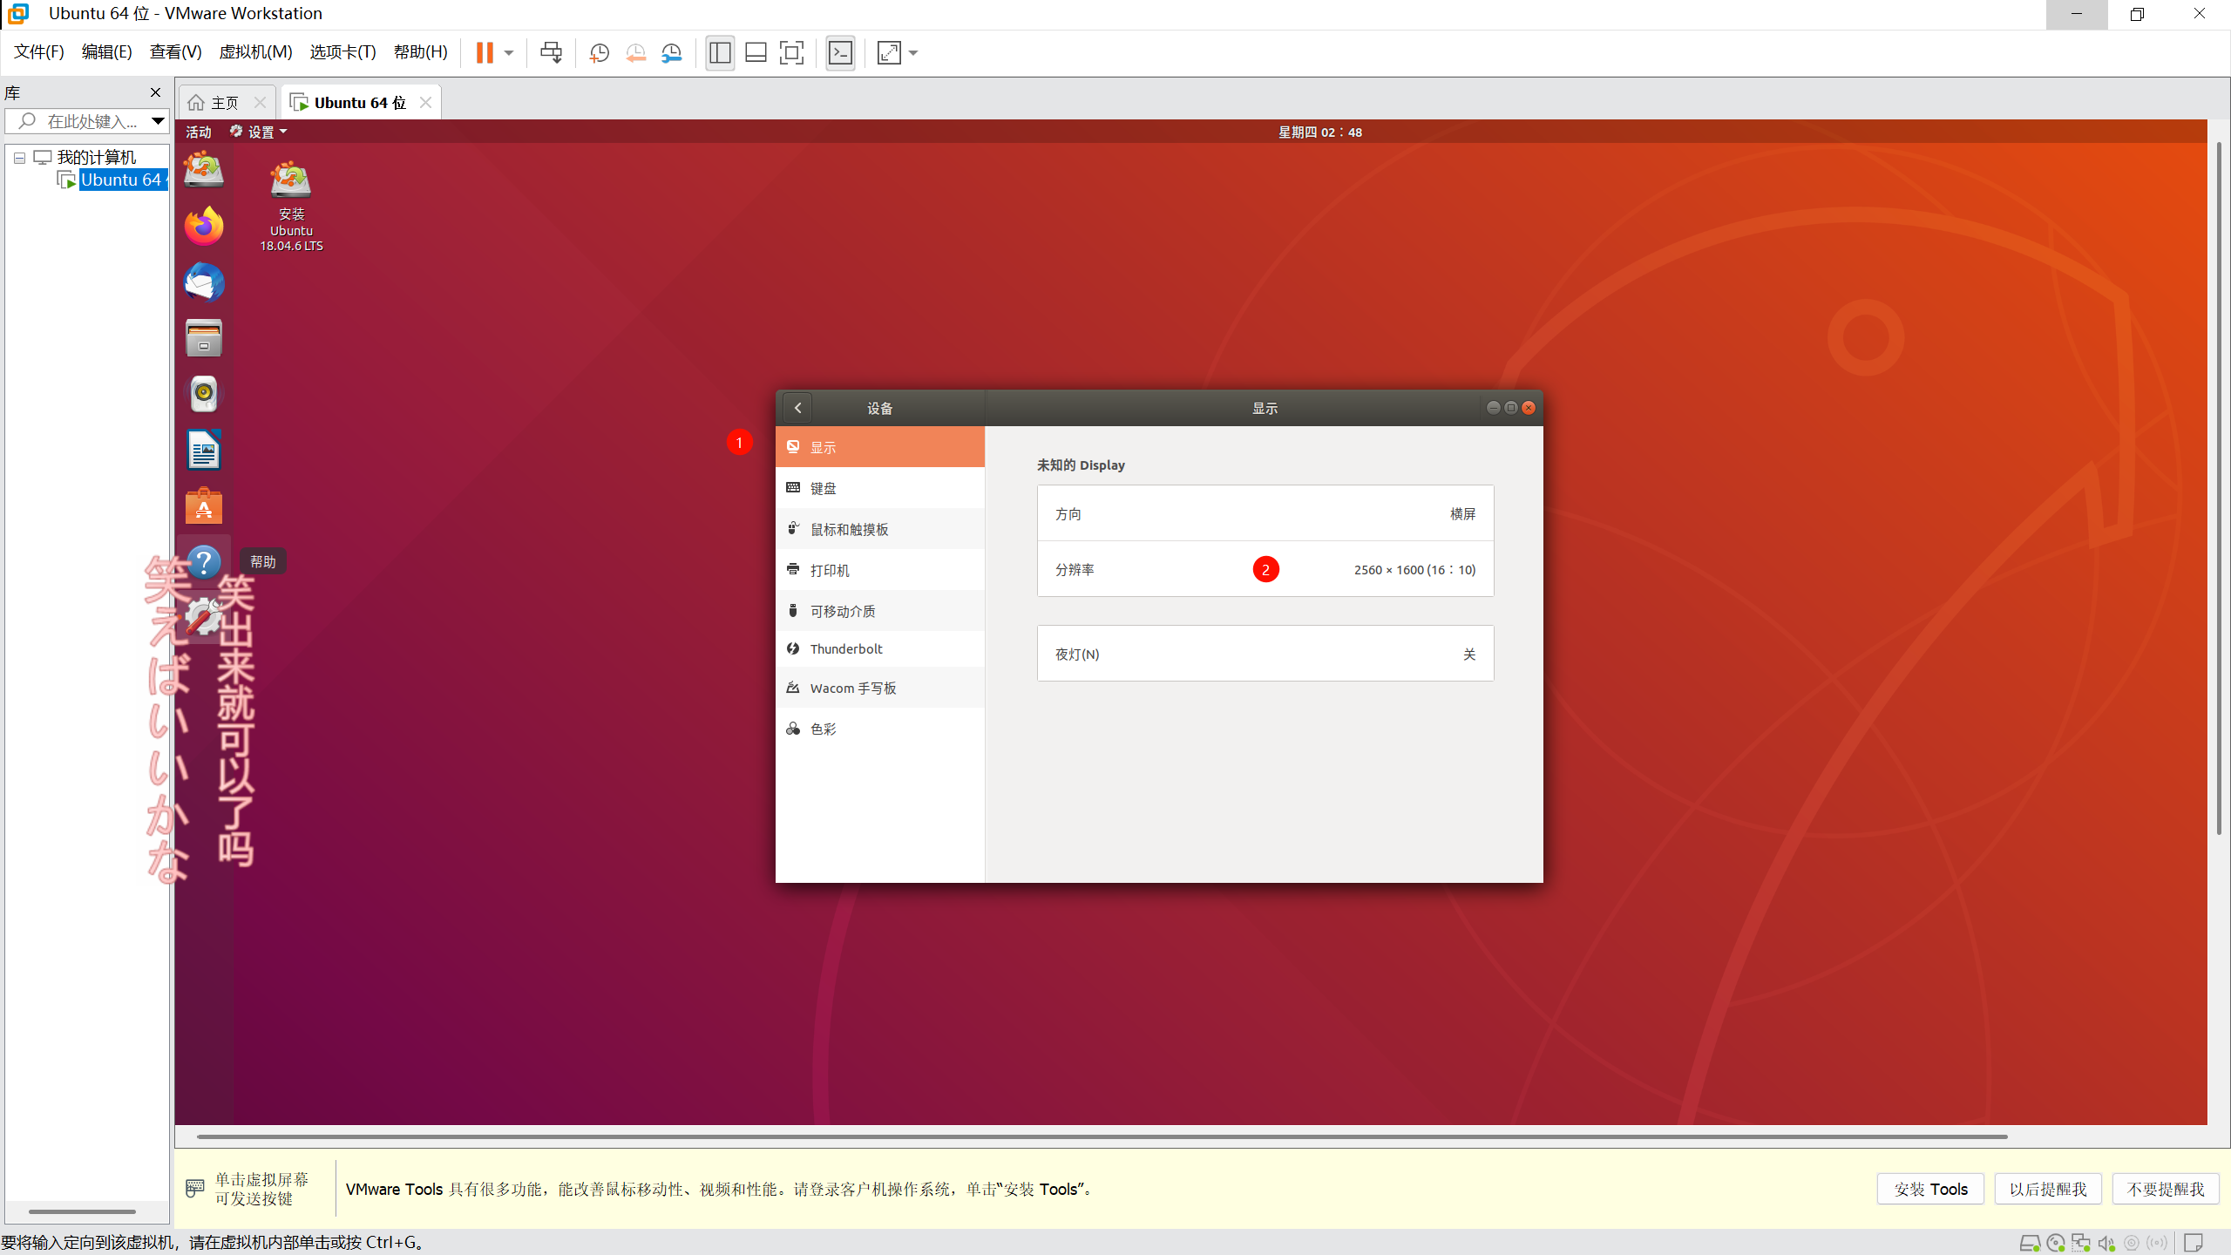Toggle Night Light (夜灯) setting row
Screen dimensions: 2231x1255
(x=1265, y=654)
